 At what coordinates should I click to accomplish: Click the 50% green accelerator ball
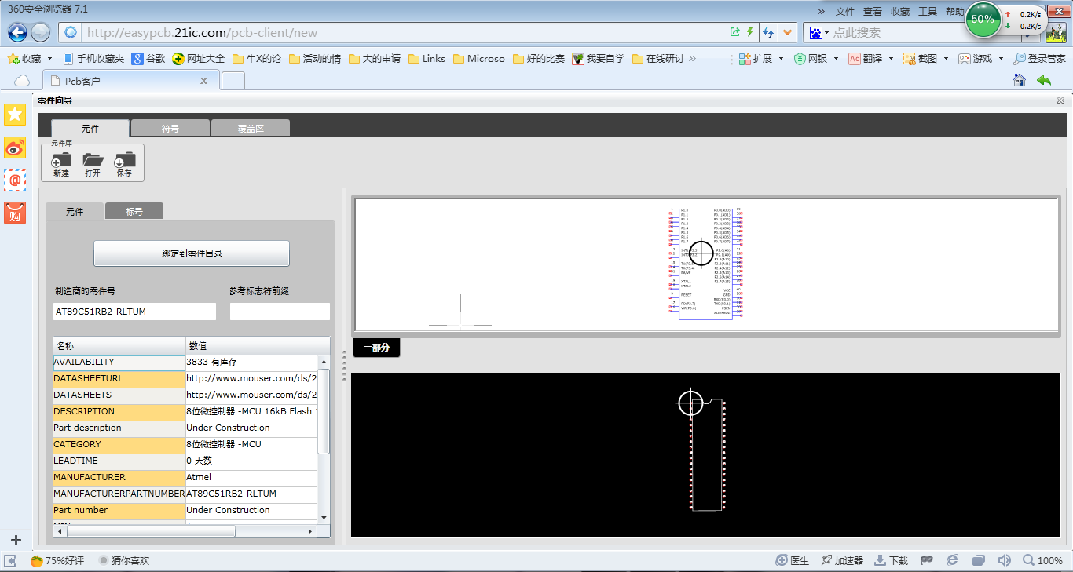point(983,19)
